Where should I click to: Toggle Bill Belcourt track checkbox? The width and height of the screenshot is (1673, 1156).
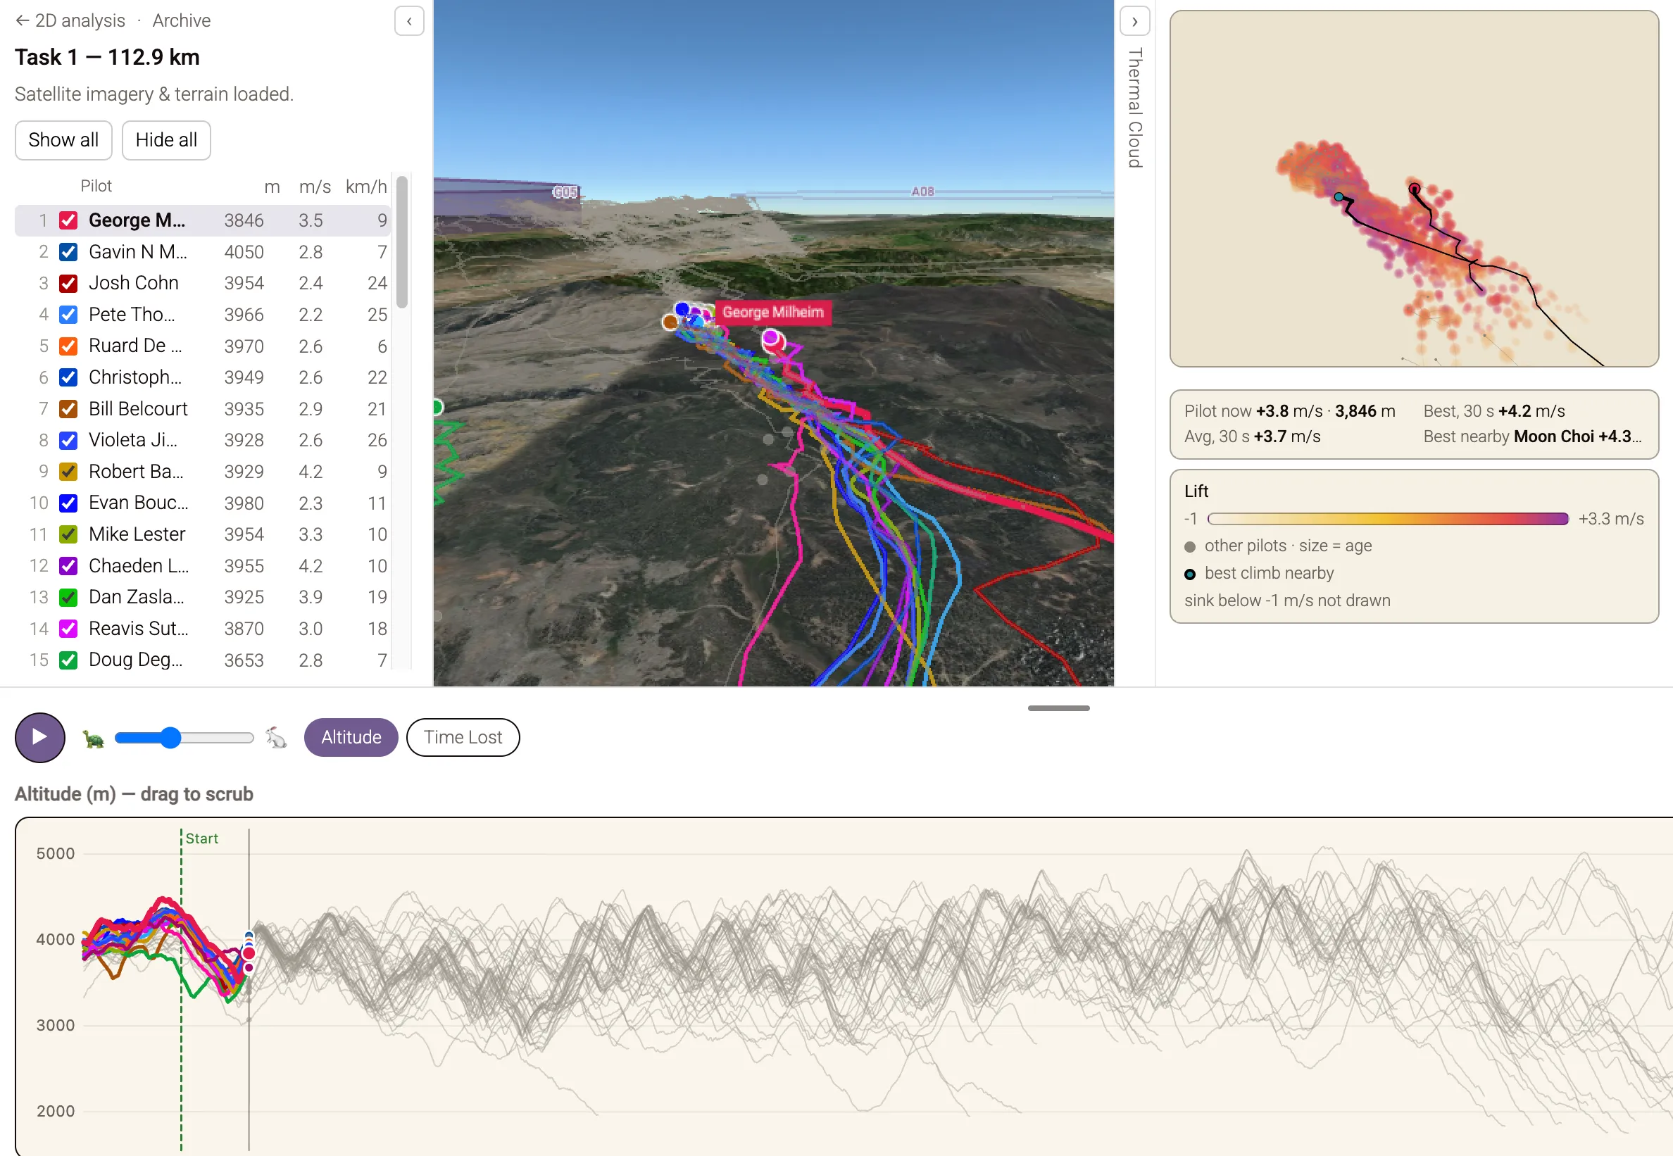(x=69, y=408)
